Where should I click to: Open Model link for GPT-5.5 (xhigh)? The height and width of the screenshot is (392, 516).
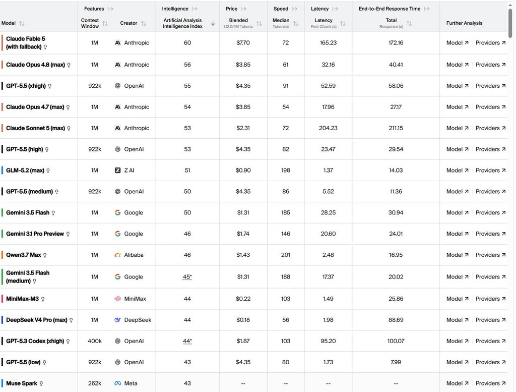458,86
